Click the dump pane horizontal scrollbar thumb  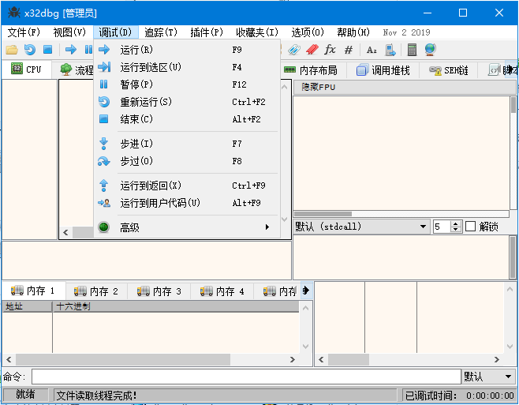pyautogui.click(x=123, y=359)
